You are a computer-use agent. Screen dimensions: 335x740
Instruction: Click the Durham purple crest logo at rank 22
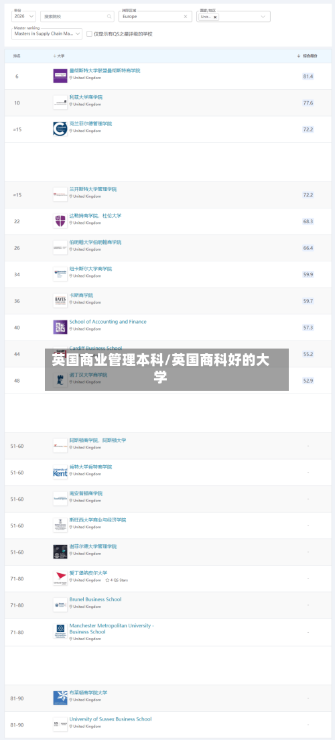point(60,221)
